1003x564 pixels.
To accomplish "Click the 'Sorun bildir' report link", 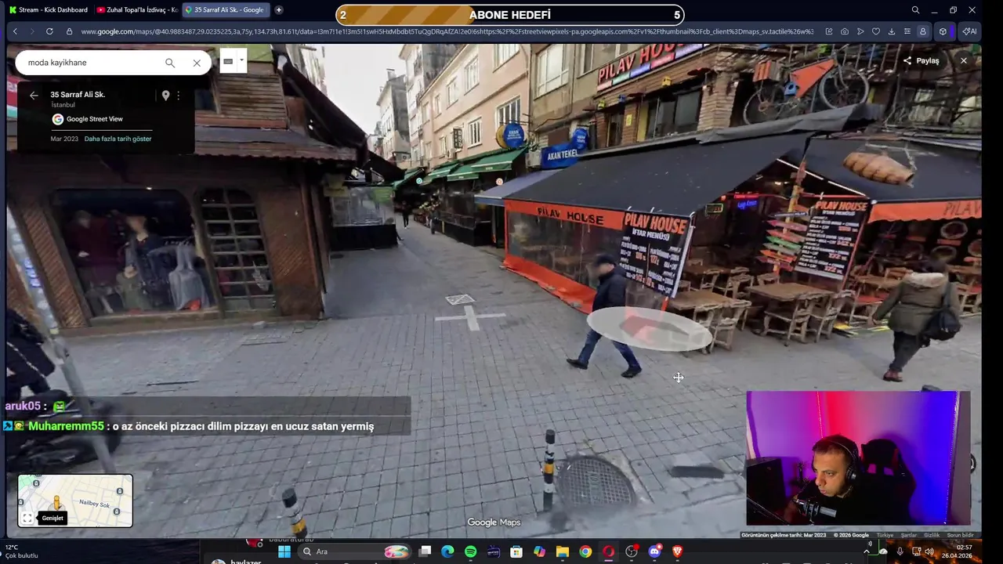I will tap(960, 535).
